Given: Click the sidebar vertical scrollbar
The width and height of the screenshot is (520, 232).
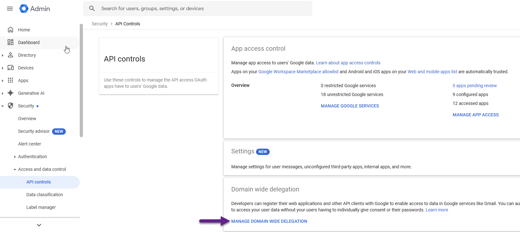Looking at the screenshot, I should tap(81, 79).
